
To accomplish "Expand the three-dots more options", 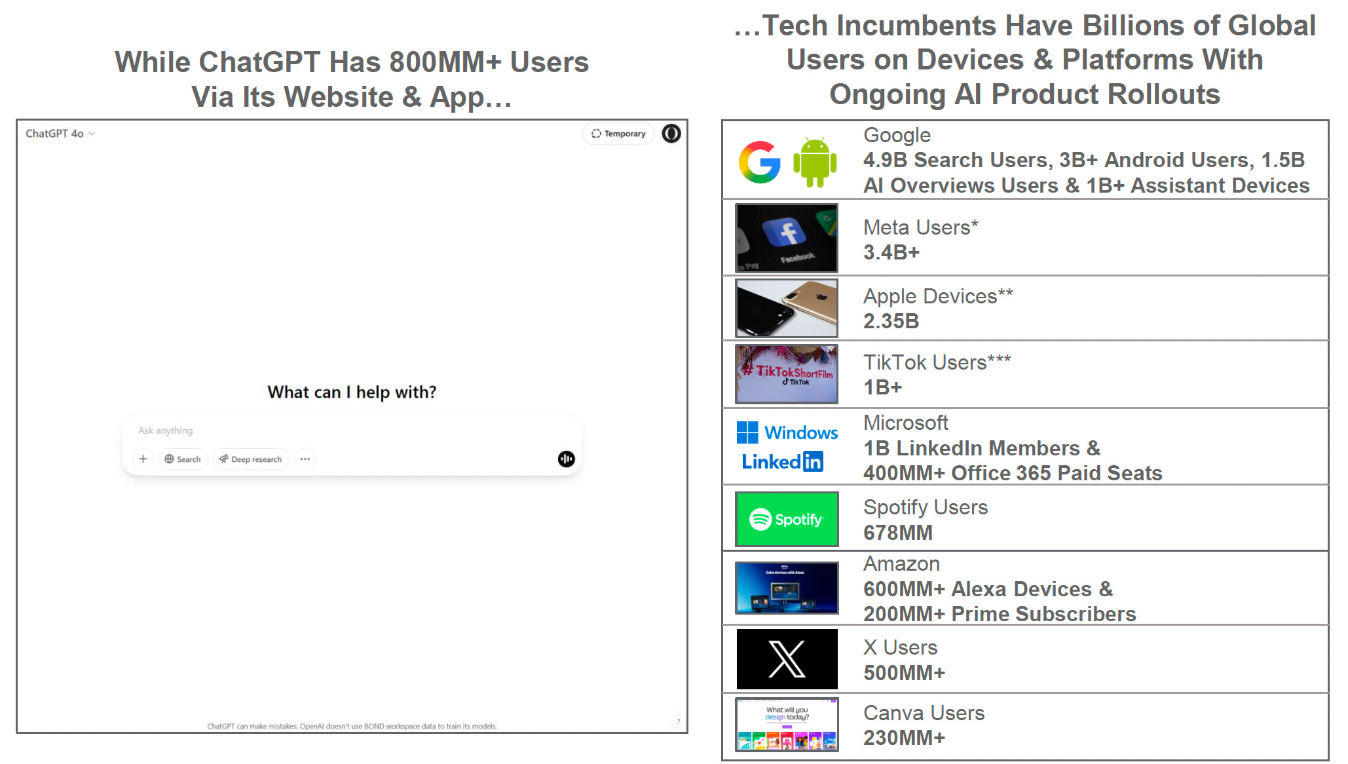I will point(305,459).
